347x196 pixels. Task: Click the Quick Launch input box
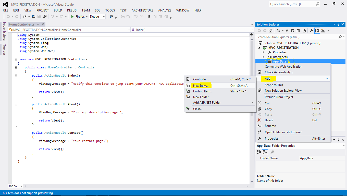(x=292, y=4)
